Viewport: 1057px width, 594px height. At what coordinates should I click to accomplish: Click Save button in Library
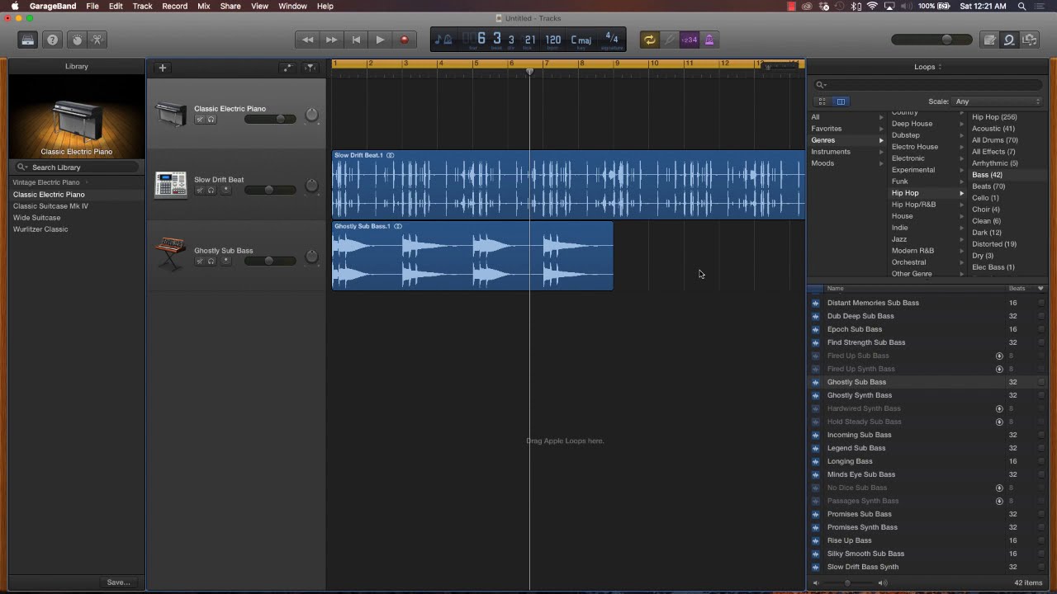tap(118, 582)
